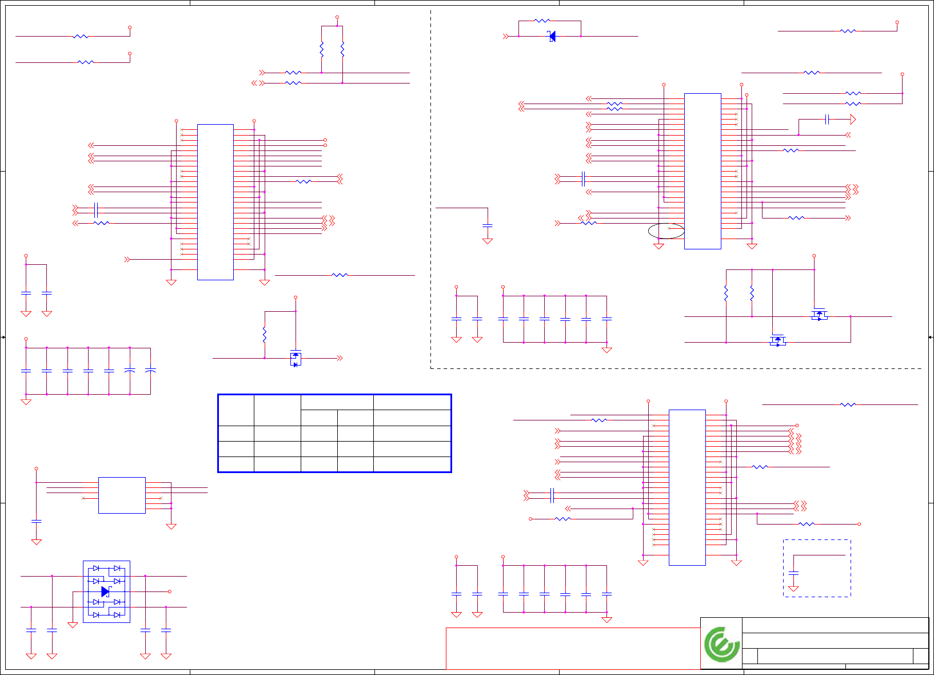Click the empty red-outlined notes box beside logo
934x675 pixels.
pyautogui.click(x=573, y=649)
